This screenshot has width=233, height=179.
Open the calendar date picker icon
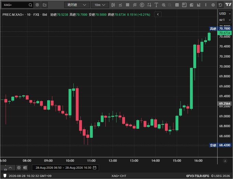tap(95, 168)
